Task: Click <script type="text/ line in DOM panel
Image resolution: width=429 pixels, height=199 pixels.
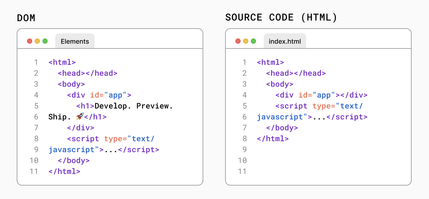Action: click(x=111, y=139)
